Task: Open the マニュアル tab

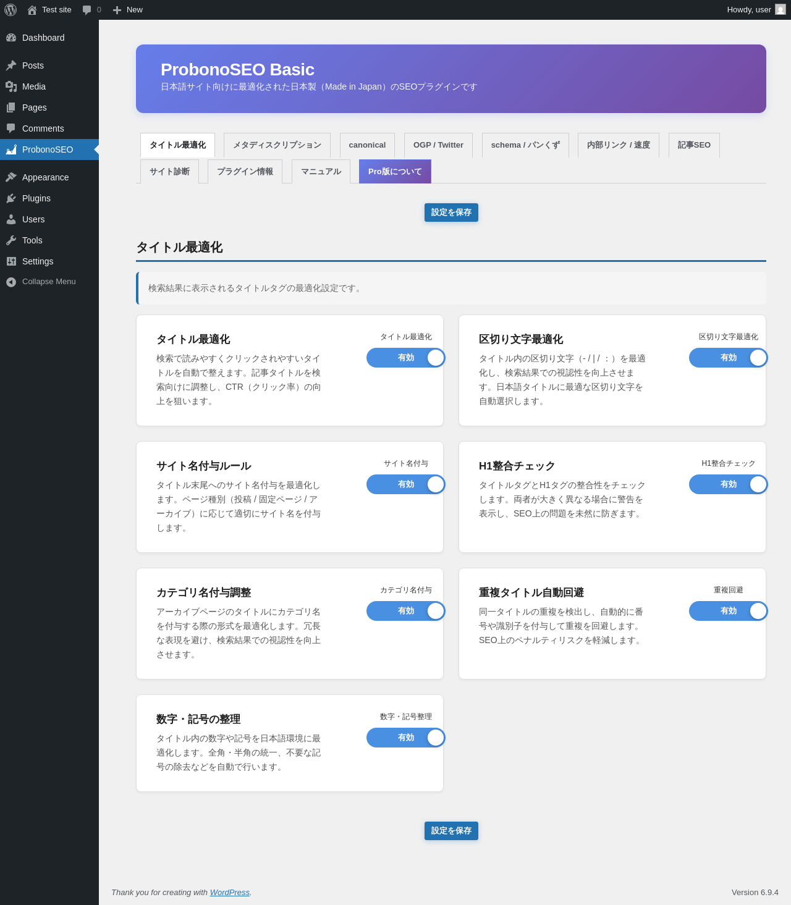Action: [x=321, y=172]
